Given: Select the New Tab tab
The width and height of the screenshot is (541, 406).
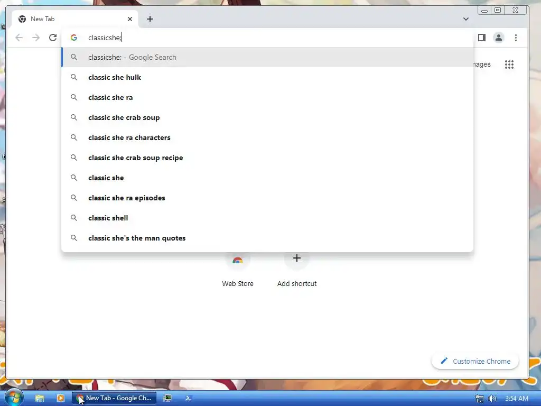Looking at the screenshot, I should tap(75, 19).
